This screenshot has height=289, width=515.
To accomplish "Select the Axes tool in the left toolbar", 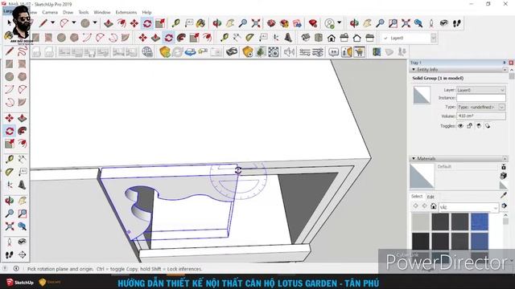I will (x=10, y=185).
